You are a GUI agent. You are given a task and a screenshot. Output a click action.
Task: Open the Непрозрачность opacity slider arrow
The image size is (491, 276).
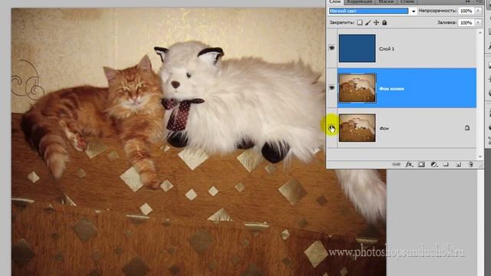[x=478, y=11]
